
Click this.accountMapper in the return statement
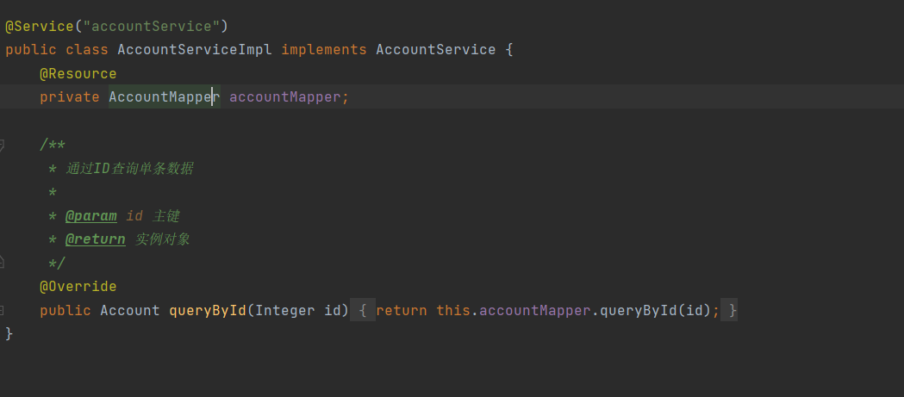pyautogui.click(x=514, y=311)
